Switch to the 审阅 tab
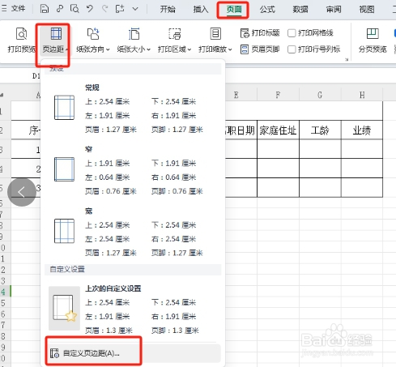Screen dimensions: 396x367 tap(334, 10)
